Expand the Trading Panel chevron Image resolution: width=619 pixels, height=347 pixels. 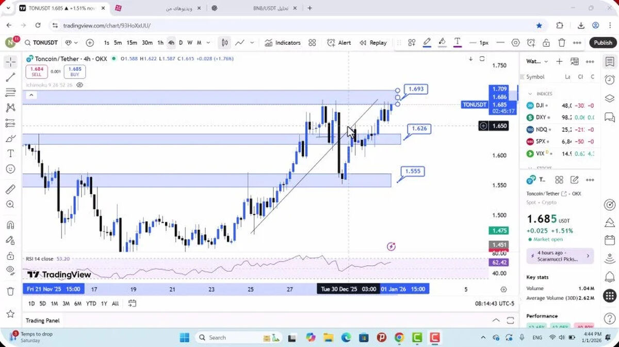click(496, 320)
